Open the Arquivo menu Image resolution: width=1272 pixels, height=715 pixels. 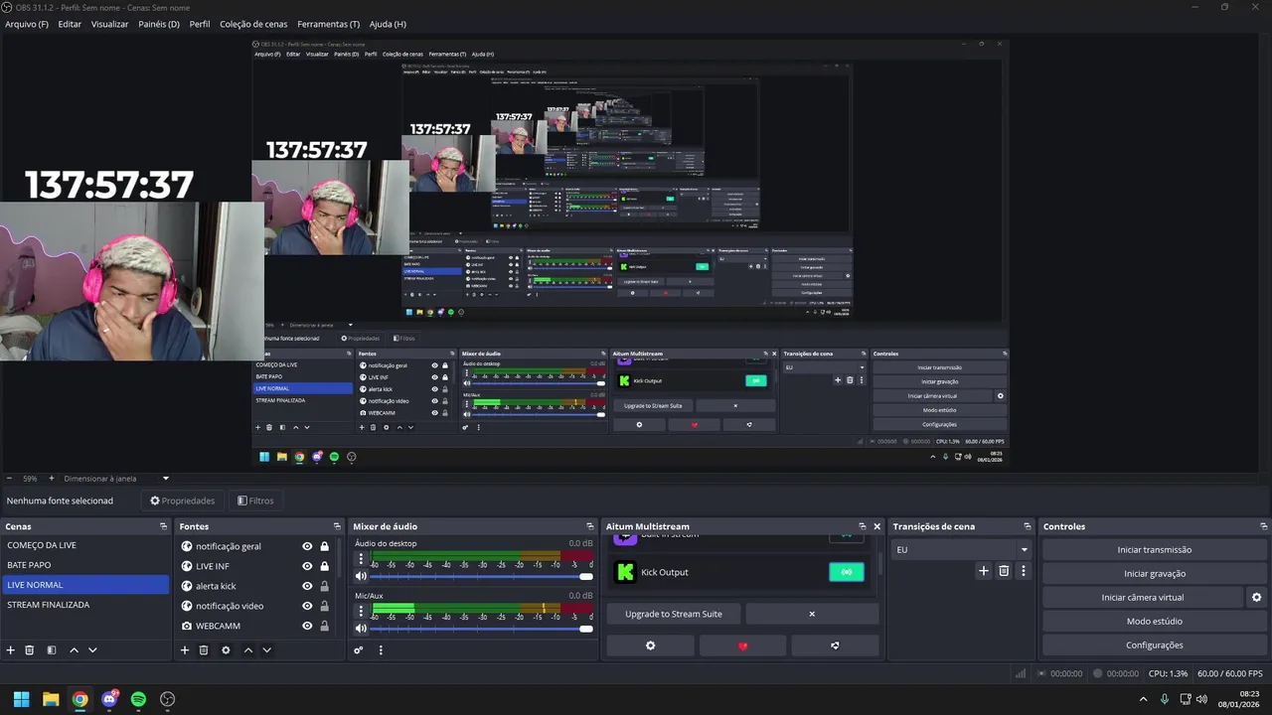27,24
